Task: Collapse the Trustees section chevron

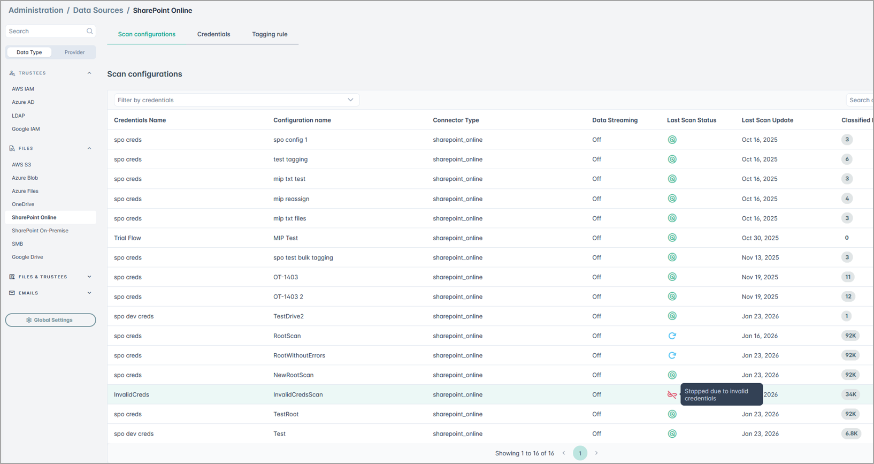Action: (x=89, y=73)
